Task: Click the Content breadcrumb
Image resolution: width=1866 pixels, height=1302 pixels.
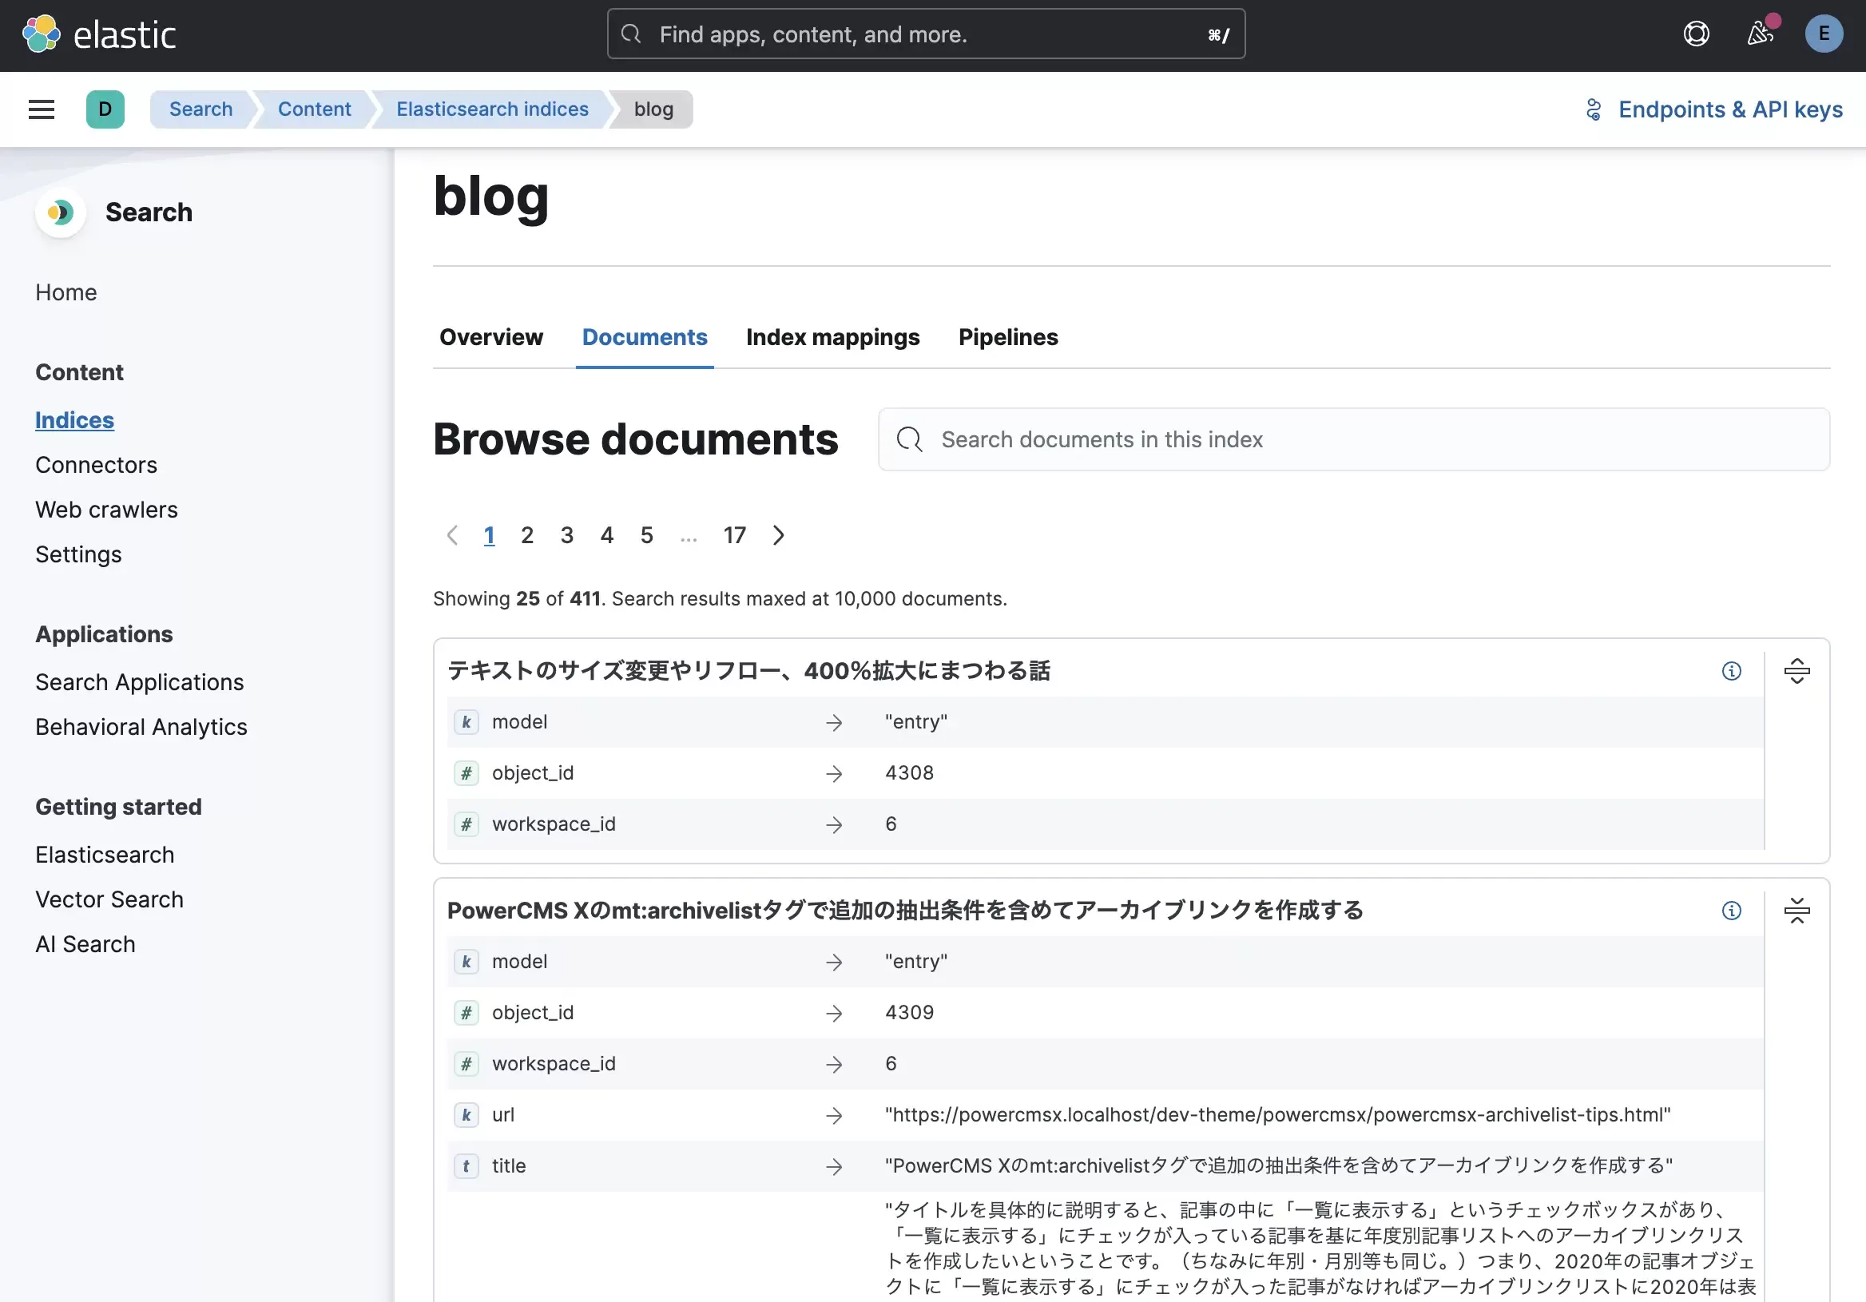Action: point(315,109)
